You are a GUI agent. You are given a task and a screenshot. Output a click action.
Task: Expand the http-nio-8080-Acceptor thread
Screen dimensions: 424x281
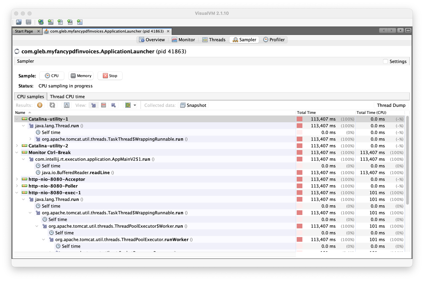tap(17, 179)
